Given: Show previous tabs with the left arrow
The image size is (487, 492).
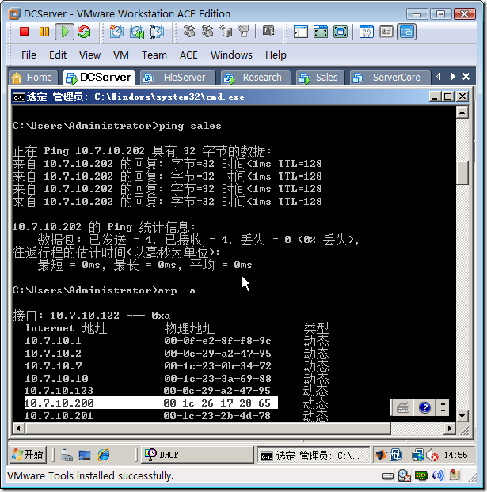Looking at the screenshot, I should (439, 76).
